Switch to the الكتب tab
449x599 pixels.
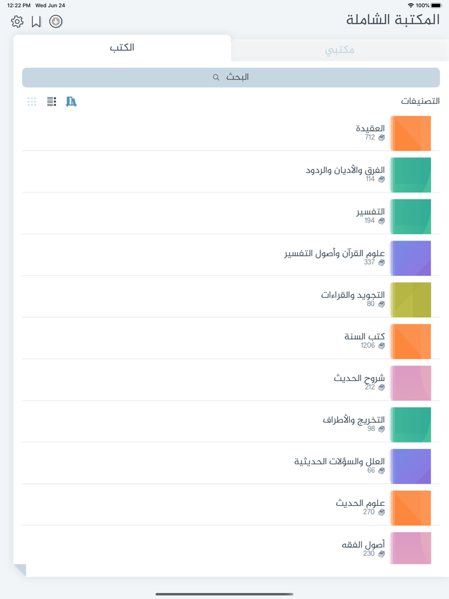[122, 47]
